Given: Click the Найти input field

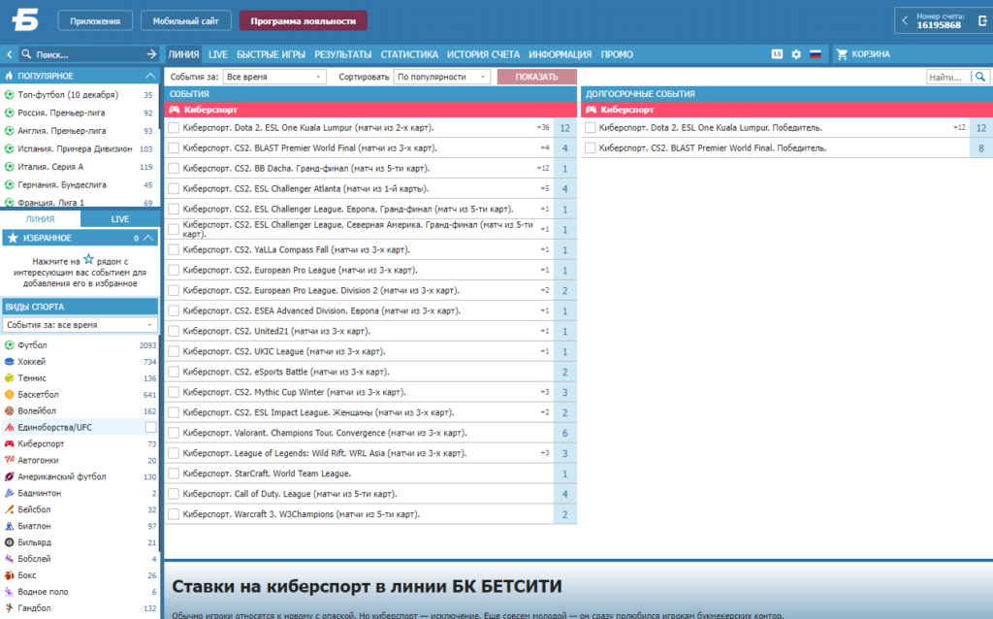Looking at the screenshot, I should [948, 77].
